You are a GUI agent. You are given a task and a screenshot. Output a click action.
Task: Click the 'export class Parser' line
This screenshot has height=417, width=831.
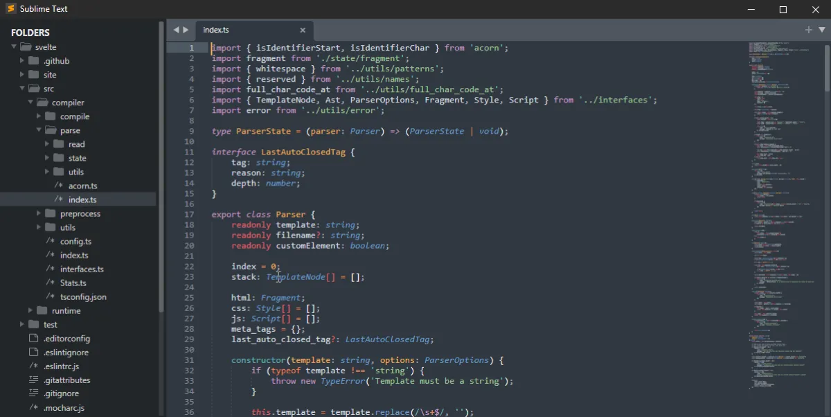pyautogui.click(x=263, y=214)
